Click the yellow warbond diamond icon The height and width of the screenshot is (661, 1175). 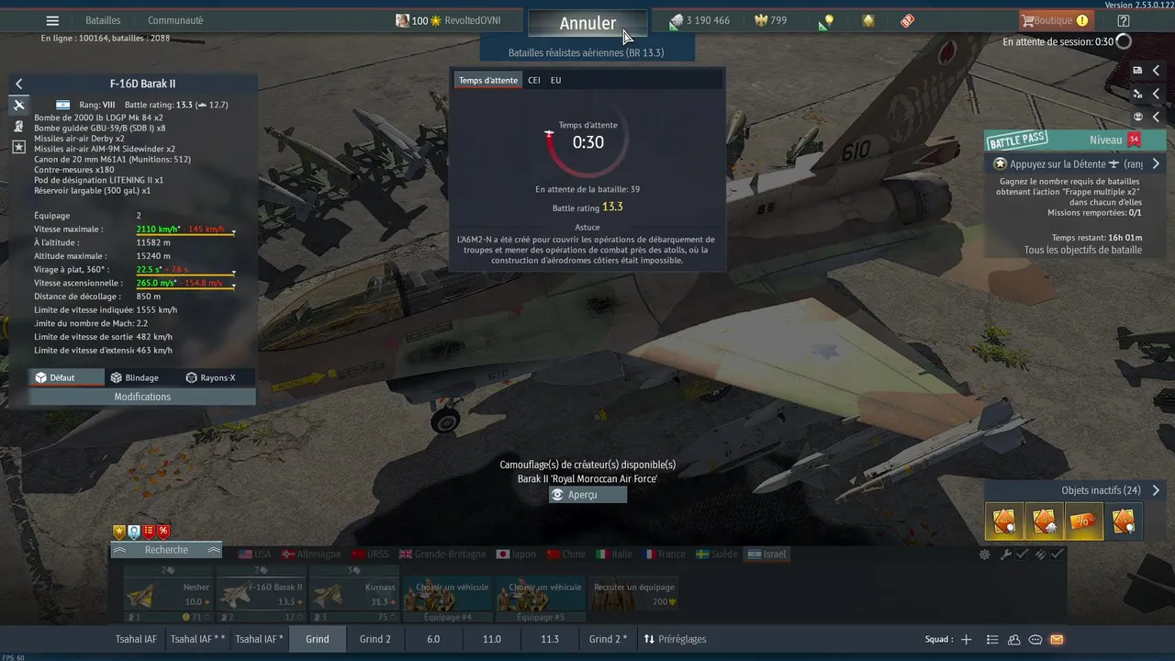pos(867,20)
